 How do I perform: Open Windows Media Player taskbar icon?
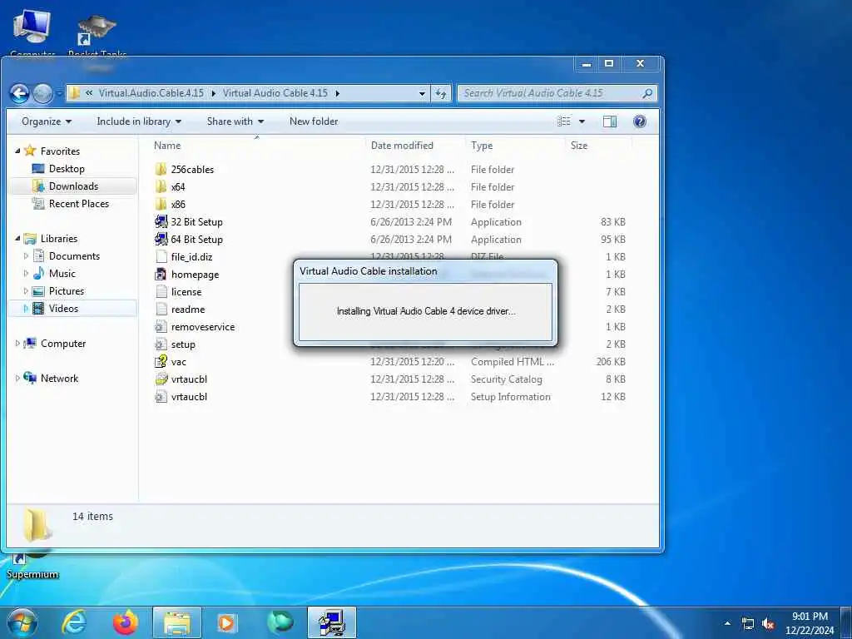226,622
